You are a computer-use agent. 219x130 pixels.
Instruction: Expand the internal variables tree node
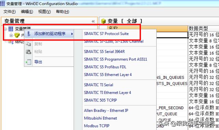11,35
